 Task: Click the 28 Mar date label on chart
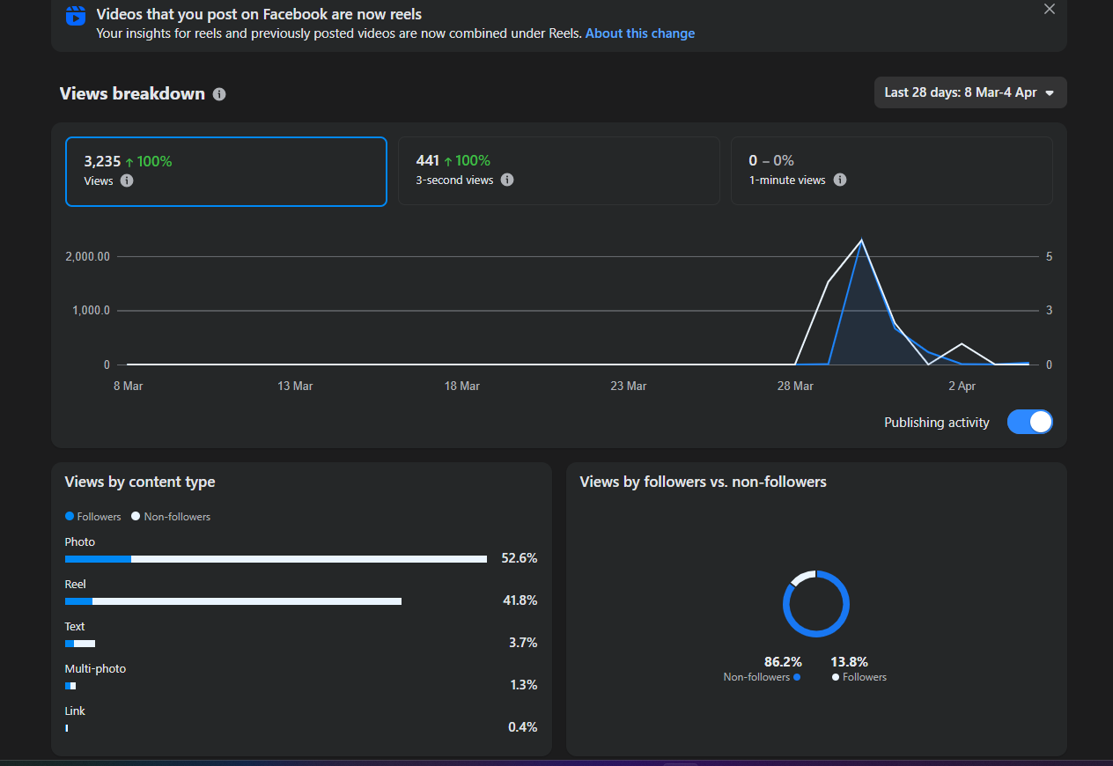[795, 386]
